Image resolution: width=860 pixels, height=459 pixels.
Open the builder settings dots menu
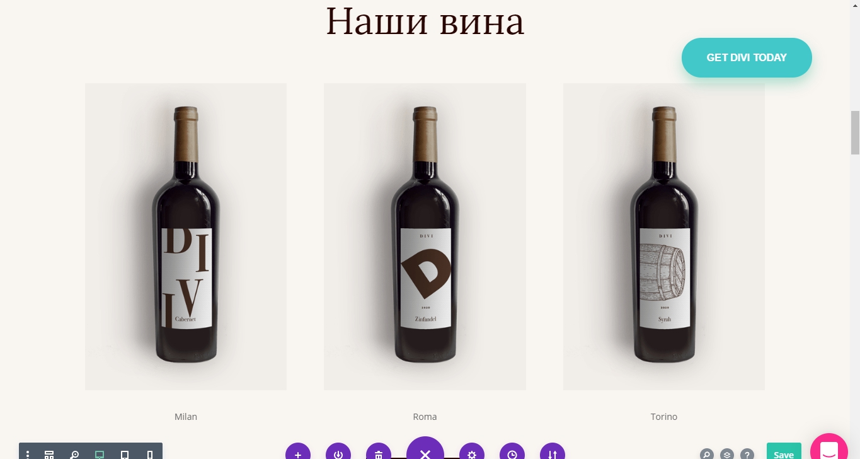point(28,454)
